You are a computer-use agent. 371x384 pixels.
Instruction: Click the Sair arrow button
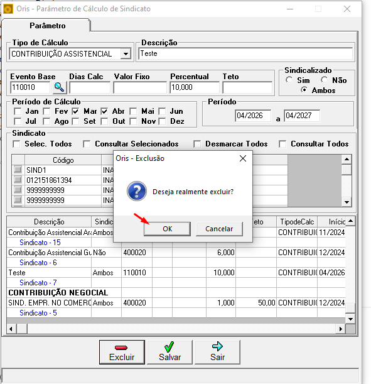(x=217, y=352)
